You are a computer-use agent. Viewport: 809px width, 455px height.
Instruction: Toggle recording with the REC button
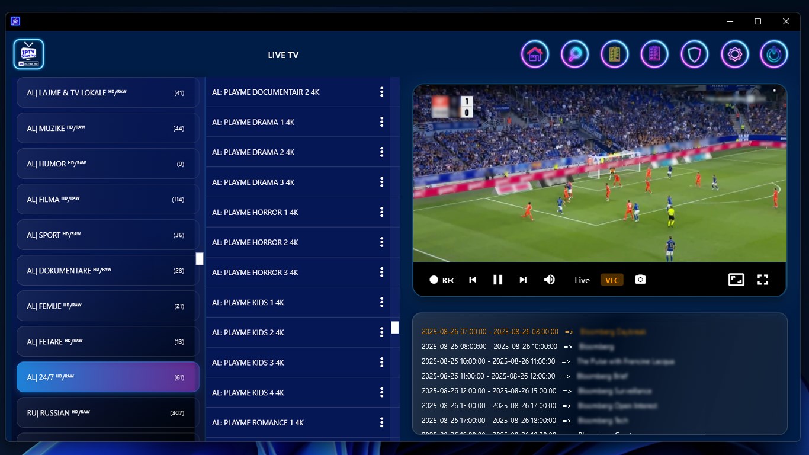(442, 279)
